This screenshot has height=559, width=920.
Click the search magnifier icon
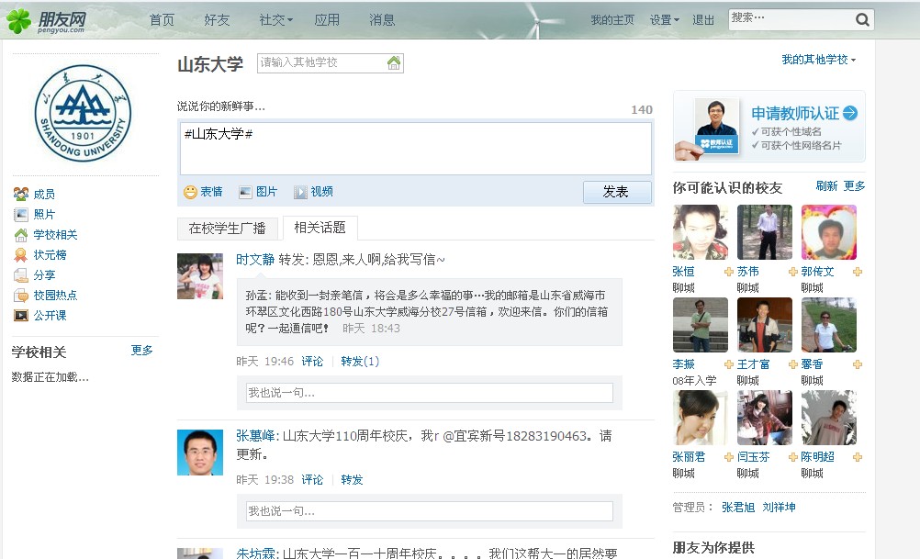pos(862,20)
